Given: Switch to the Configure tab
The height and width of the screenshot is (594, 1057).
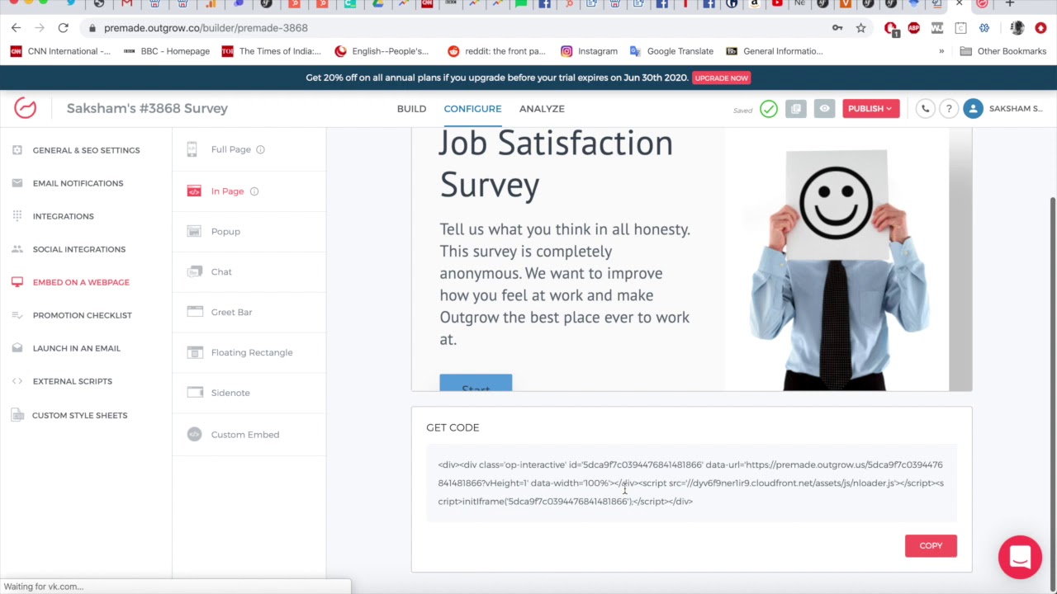Looking at the screenshot, I should [x=472, y=109].
